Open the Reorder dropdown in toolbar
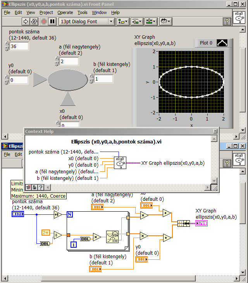Image resolution: width=248 pixels, height=283 pixels. tap(165, 21)
